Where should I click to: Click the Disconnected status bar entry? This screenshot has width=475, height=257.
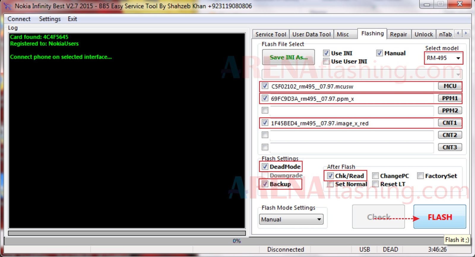pyautogui.click(x=286, y=250)
